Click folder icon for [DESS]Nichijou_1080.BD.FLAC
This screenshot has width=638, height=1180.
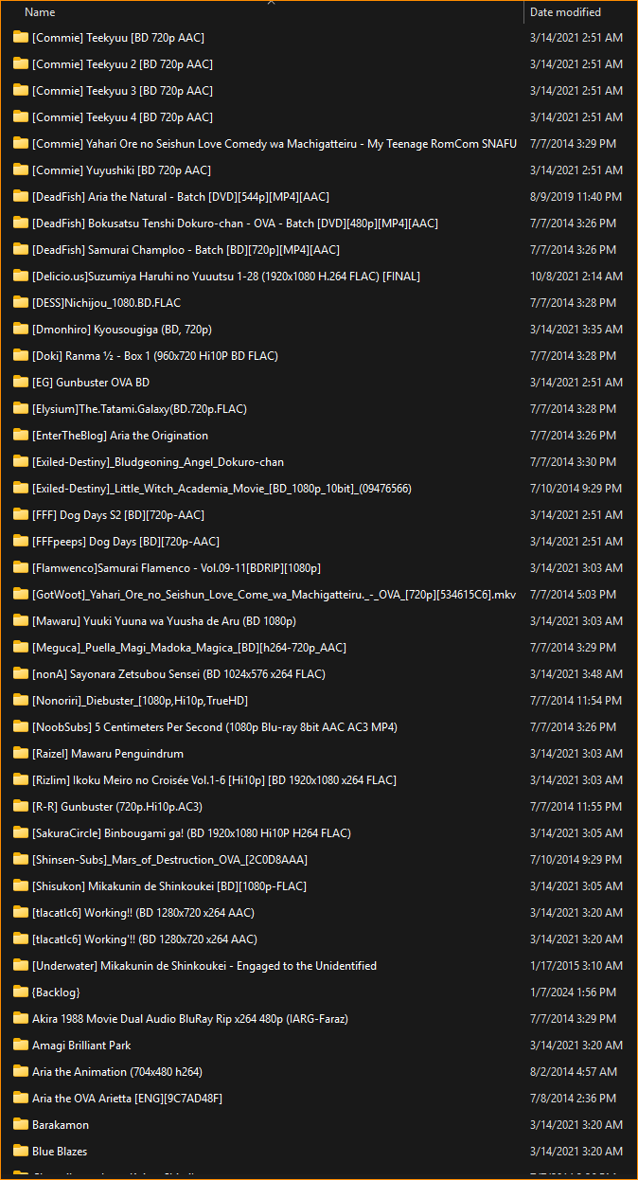coord(21,303)
